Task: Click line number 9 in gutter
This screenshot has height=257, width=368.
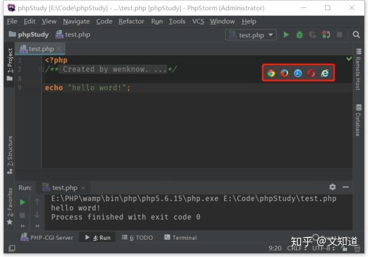Action: coord(20,88)
